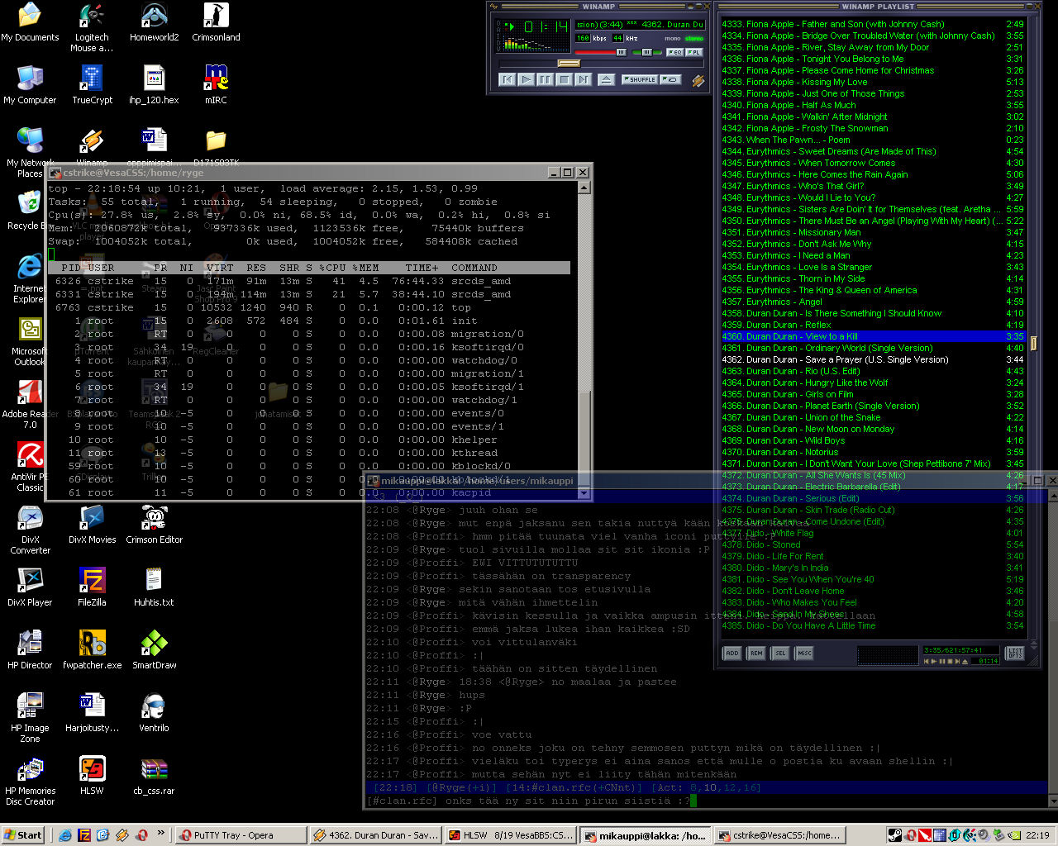Pause playback in Winamp main window

[x=545, y=80]
